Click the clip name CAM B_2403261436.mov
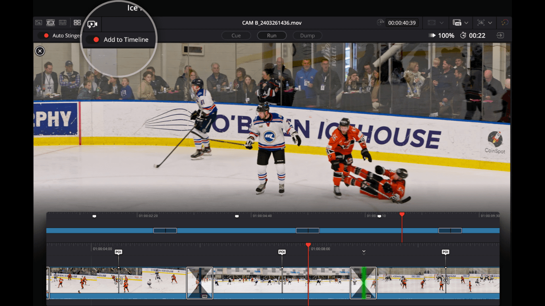 pos(272,23)
